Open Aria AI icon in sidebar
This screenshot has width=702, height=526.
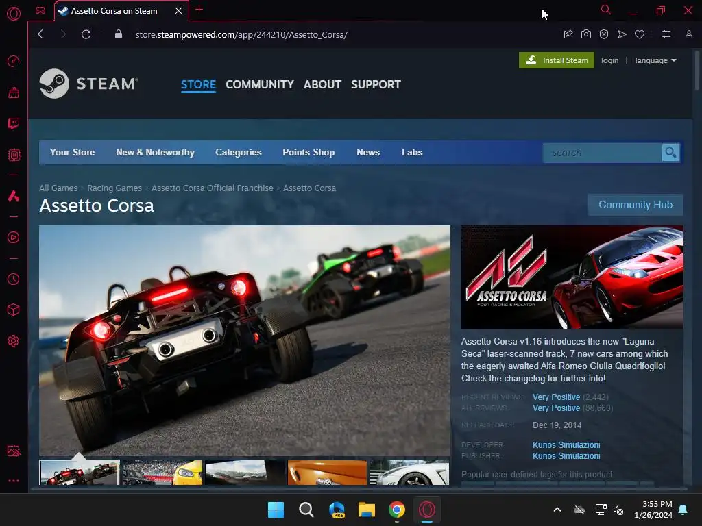pyautogui.click(x=14, y=196)
